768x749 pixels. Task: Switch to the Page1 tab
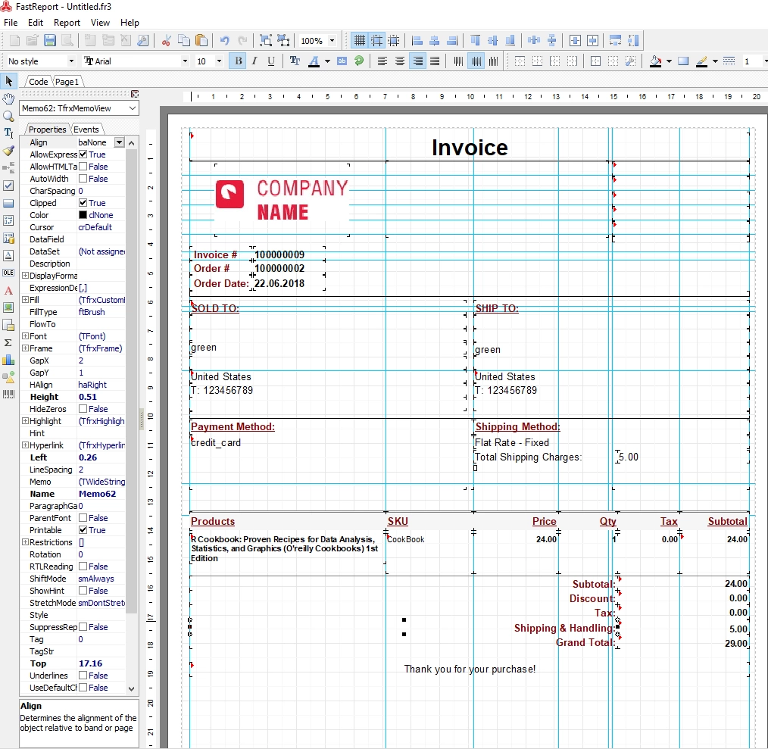point(67,82)
